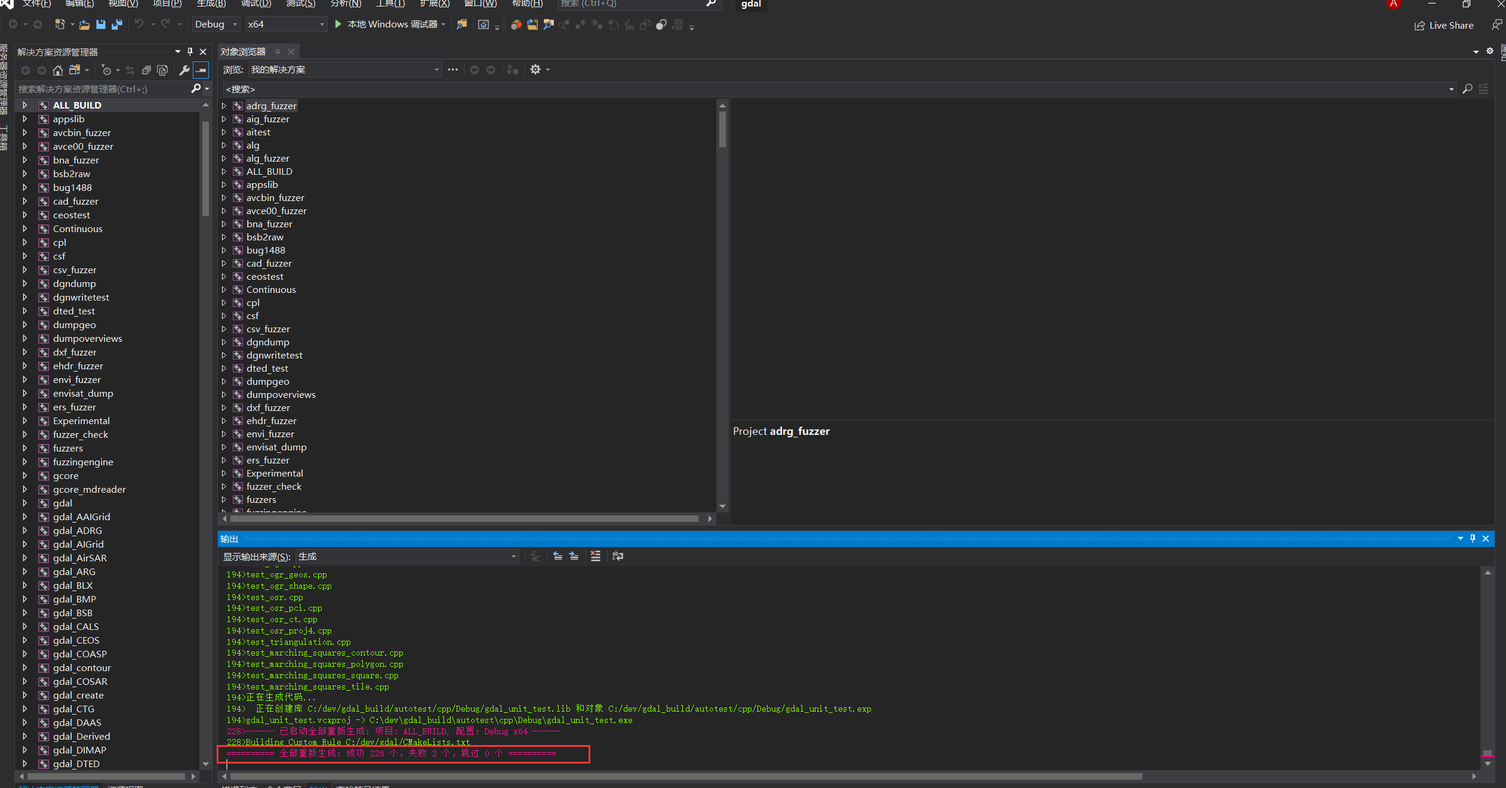This screenshot has height=788, width=1506.
Task: Select gdal_AAIGrid in Solution Explorer
Action: 81,517
